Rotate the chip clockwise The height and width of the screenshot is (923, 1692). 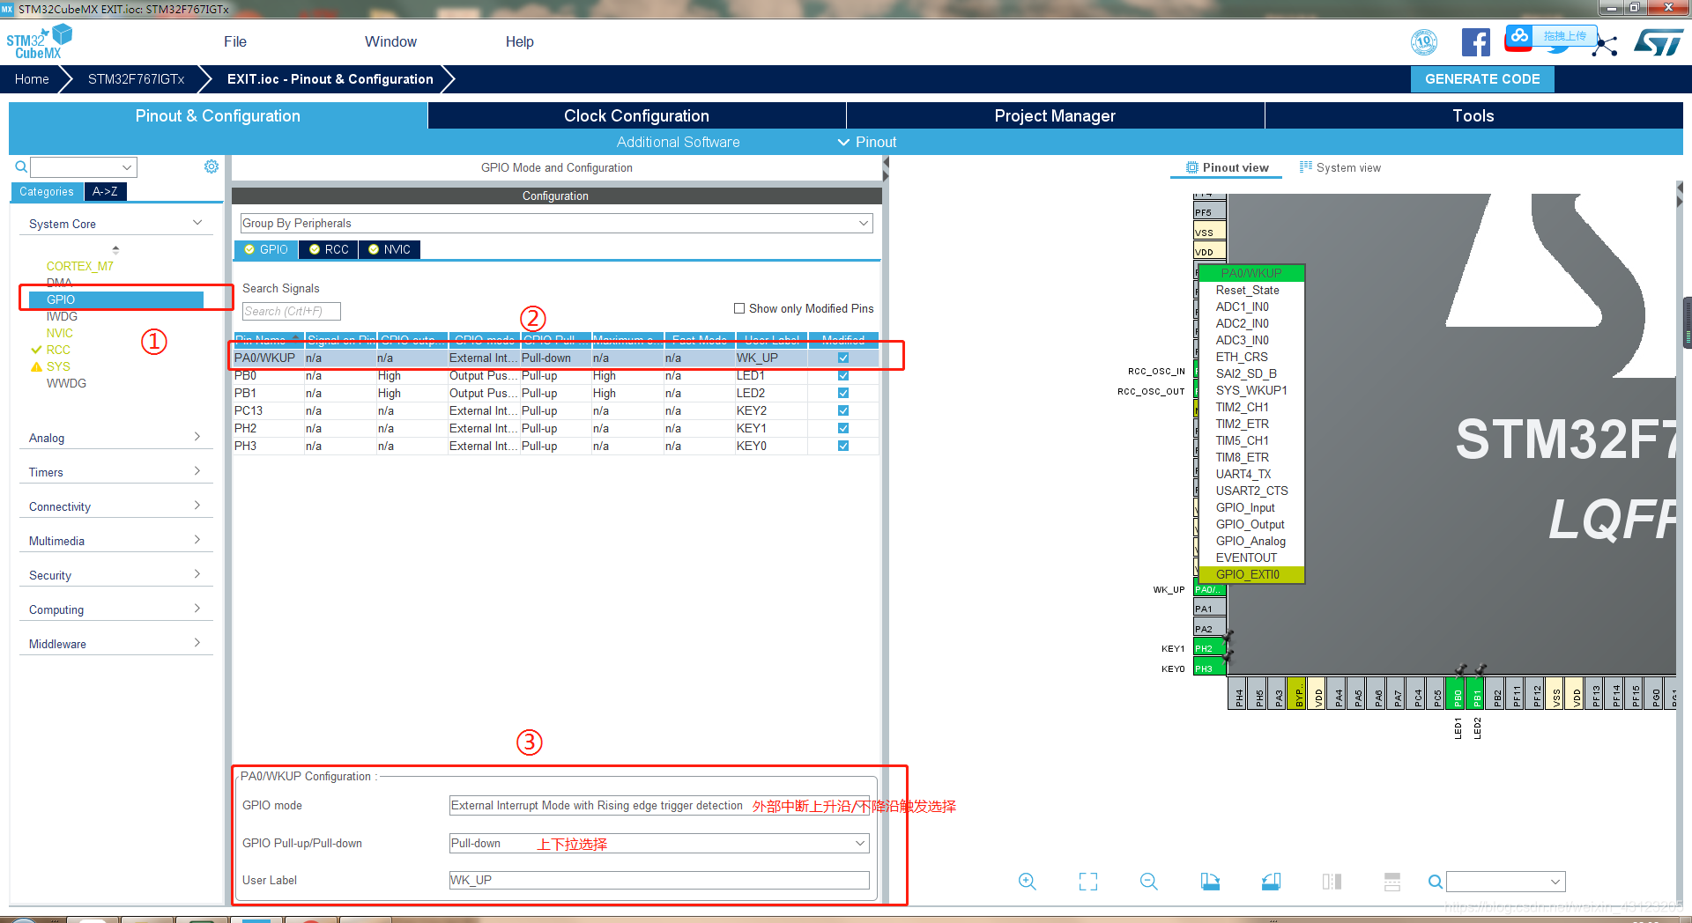[x=1210, y=882]
